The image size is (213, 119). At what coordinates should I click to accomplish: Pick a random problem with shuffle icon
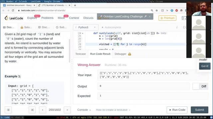(x=32, y=110)
